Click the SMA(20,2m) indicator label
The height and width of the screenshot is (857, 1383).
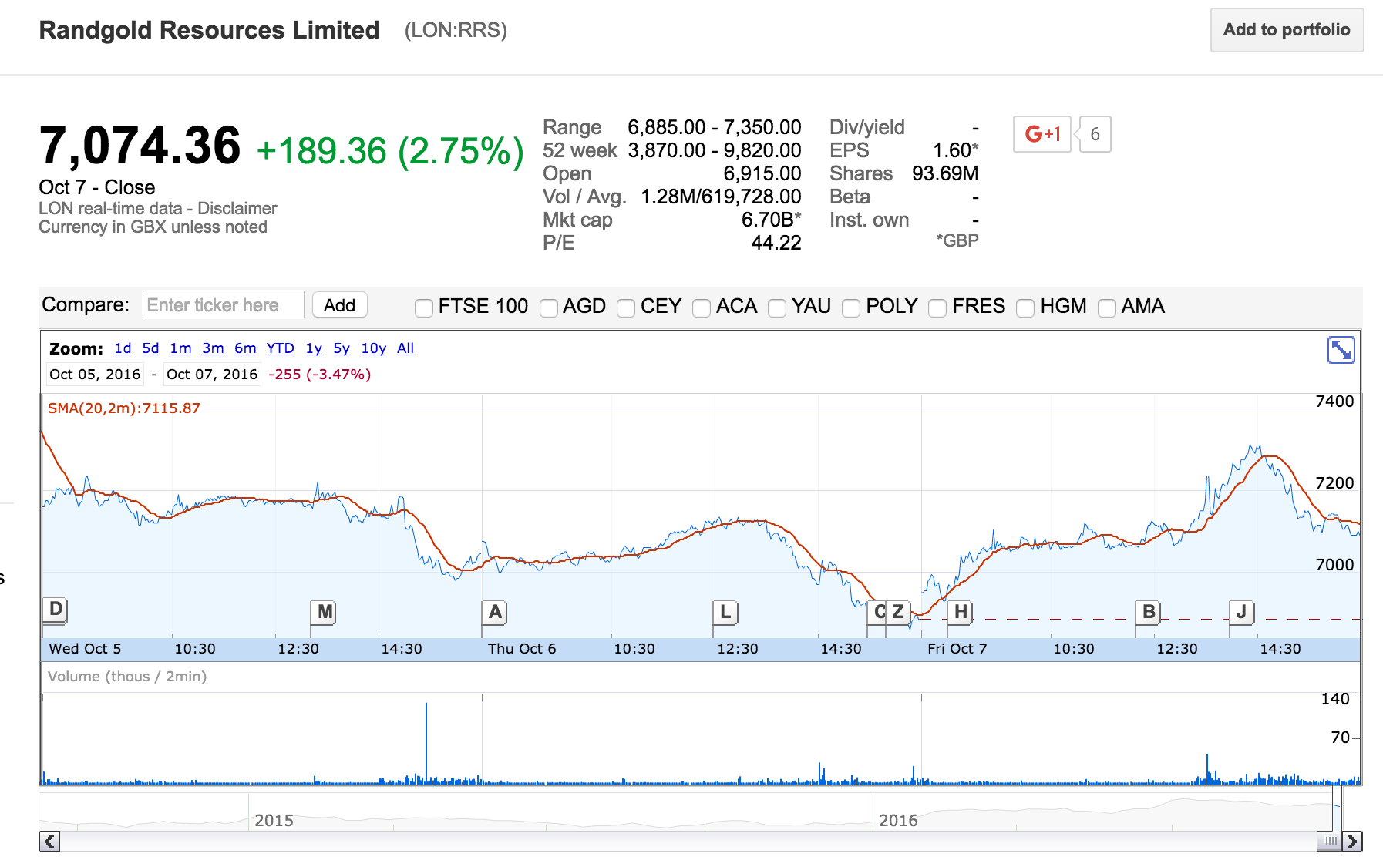pyautogui.click(x=124, y=408)
